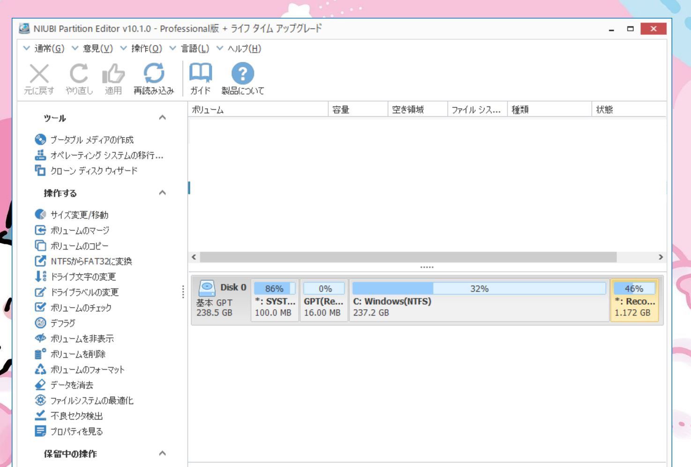Screen dimensions: 691x467
Task: Click the ツール section heading
Action: point(55,118)
